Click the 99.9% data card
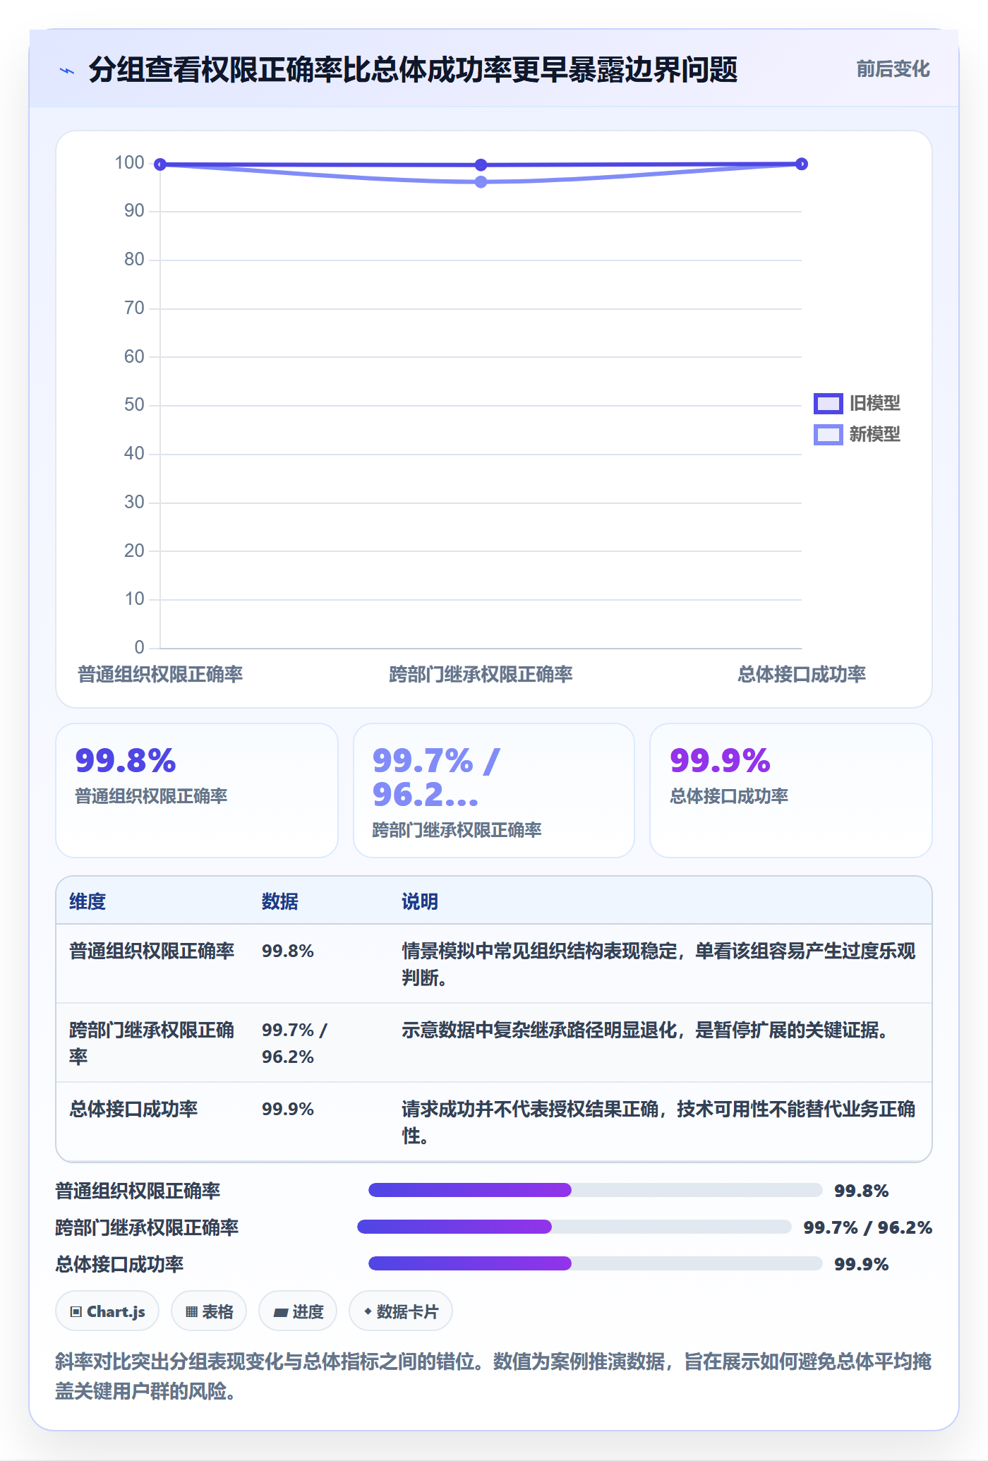988x1461 pixels. click(x=791, y=790)
